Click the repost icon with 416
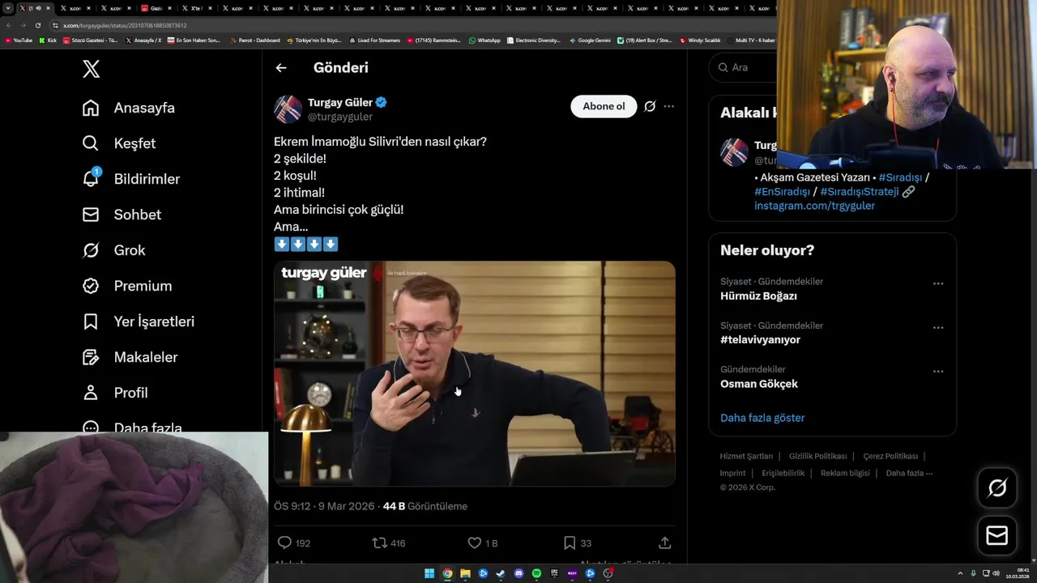The height and width of the screenshot is (583, 1037). [379, 543]
